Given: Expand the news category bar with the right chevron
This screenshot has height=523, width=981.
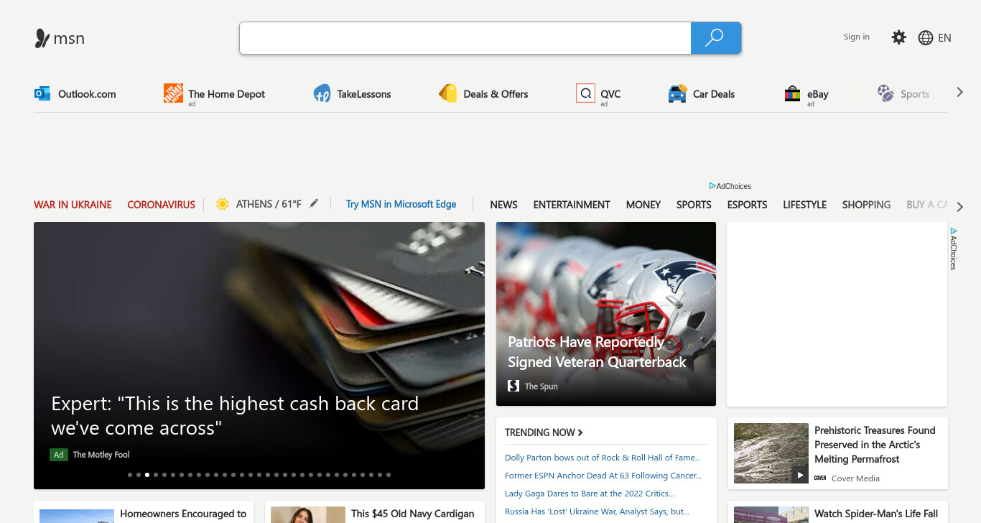Looking at the screenshot, I should point(960,205).
